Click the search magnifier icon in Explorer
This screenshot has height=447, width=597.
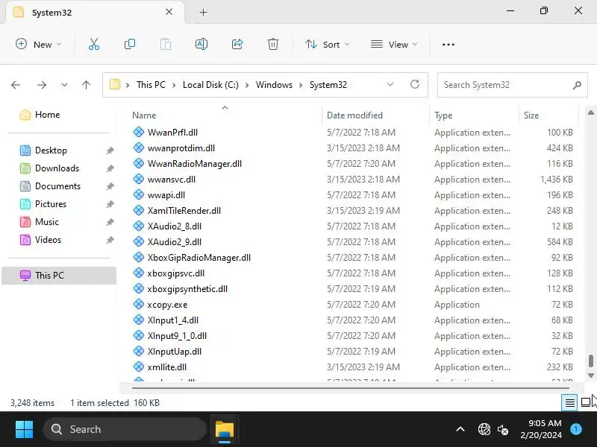(577, 85)
